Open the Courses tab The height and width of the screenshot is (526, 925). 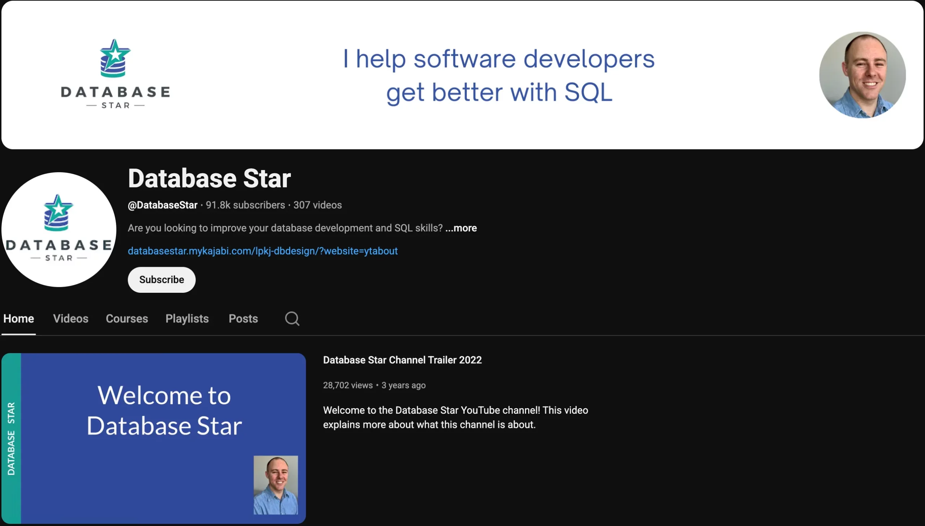[x=126, y=318]
